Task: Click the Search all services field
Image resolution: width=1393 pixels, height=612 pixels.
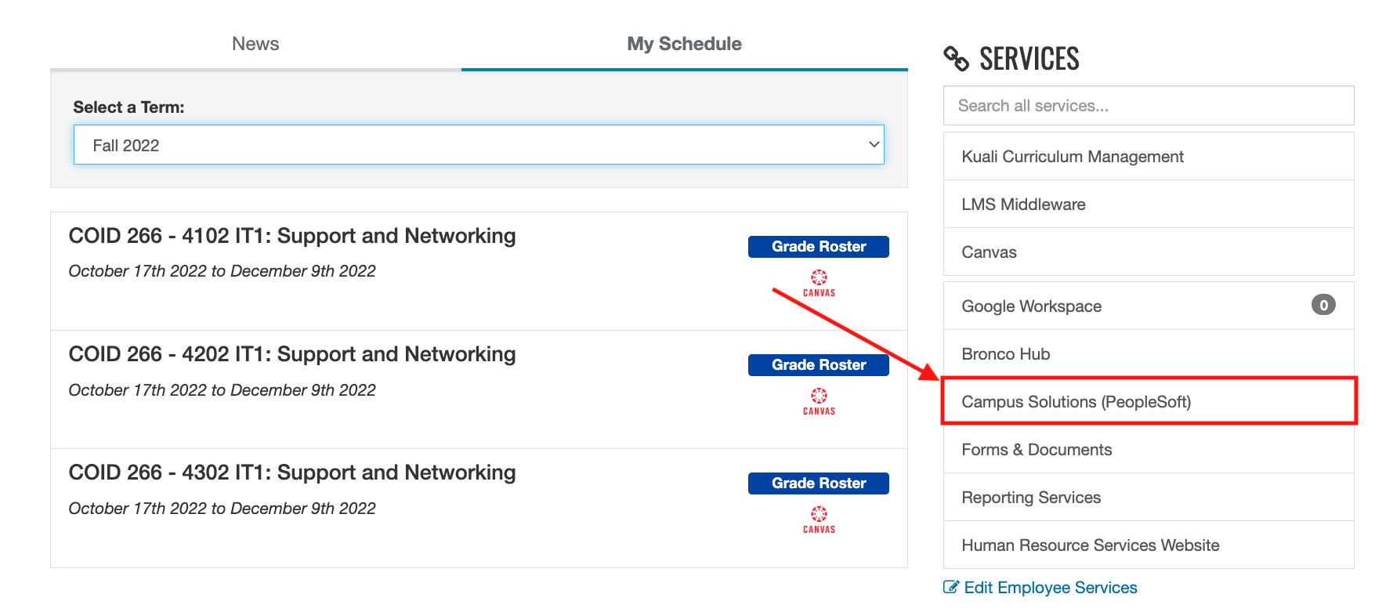Action: (x=1149, y=106)
